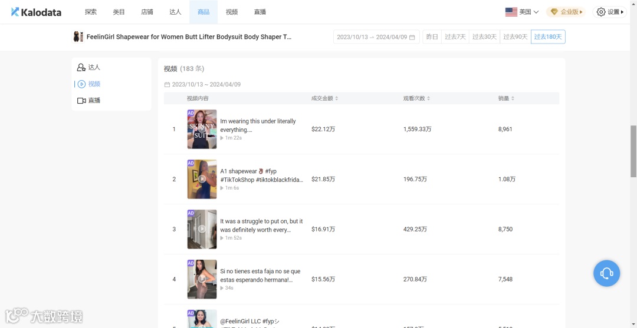Click the 196.75万 view count

coord(415,179)
